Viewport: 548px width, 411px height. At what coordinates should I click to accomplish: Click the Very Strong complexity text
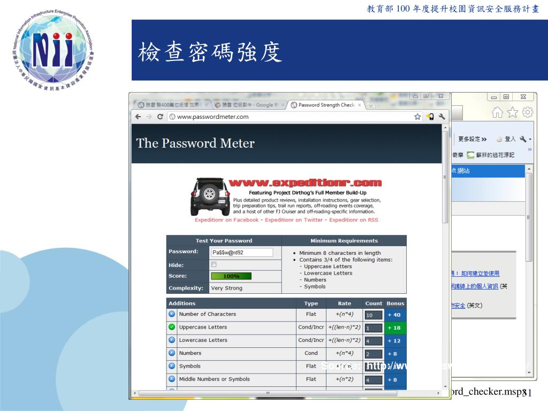226,288
